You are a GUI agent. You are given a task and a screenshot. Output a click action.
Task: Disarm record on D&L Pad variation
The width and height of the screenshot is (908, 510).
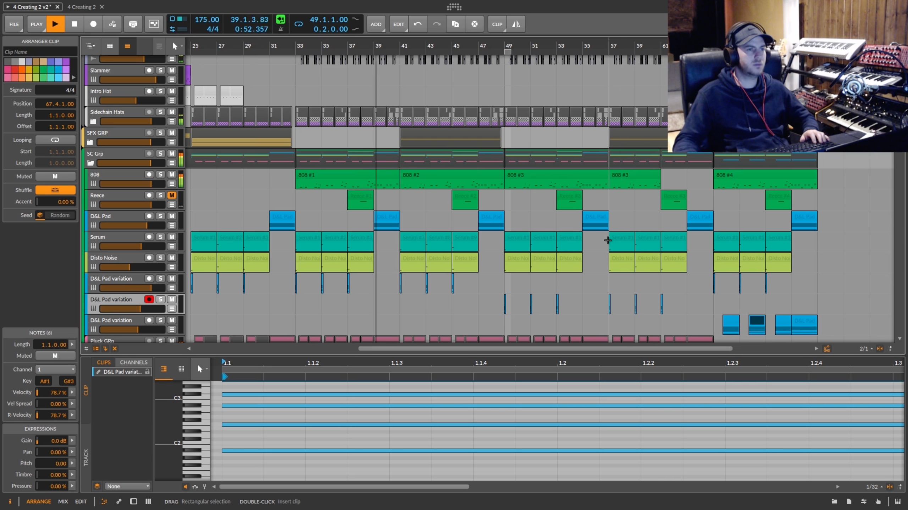[149, 299]
